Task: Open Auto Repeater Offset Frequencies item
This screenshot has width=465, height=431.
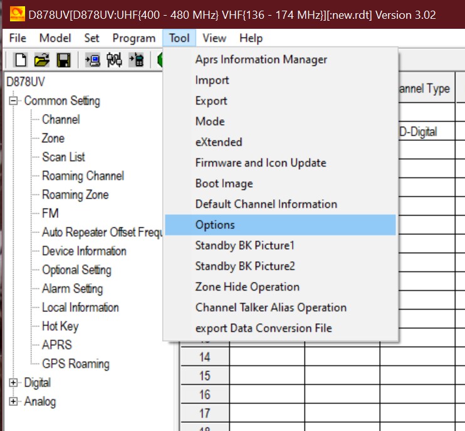Action: pyautogui.click(x=102, y=232)
